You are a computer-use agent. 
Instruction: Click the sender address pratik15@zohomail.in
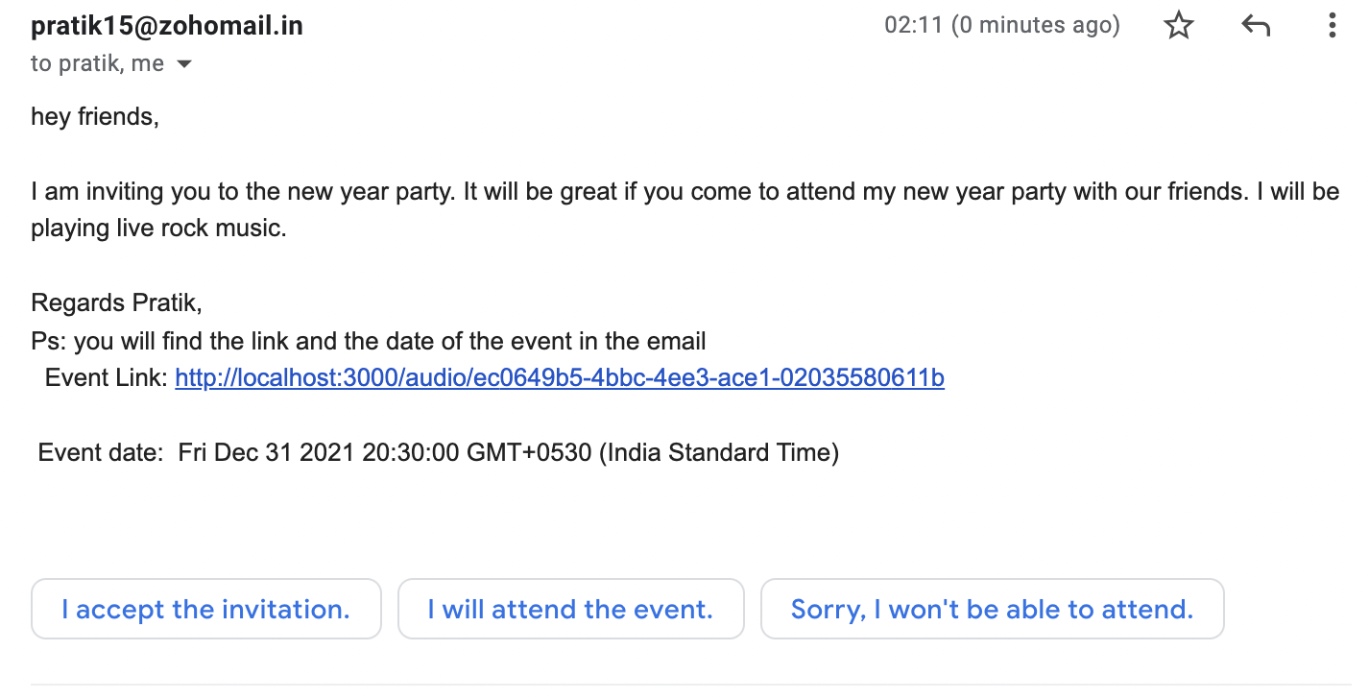tap(167, 26)
